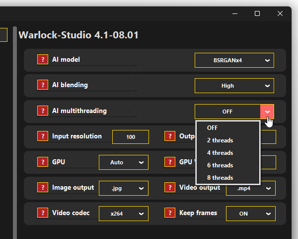
Task: Click the help icon beside AI blending
Action: 43,85
